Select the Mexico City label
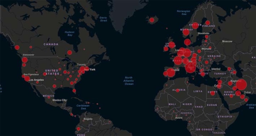Screen dimensions: 256x136 pyautogui.click(x=60, y=100)
